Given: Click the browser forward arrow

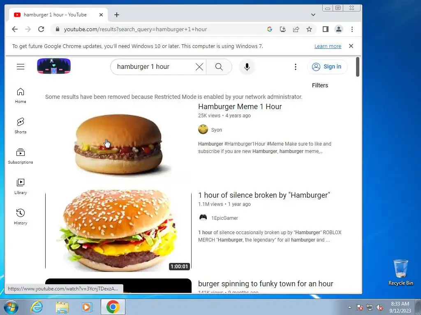Looking at the screenshot, I should [x=28, y=29].
